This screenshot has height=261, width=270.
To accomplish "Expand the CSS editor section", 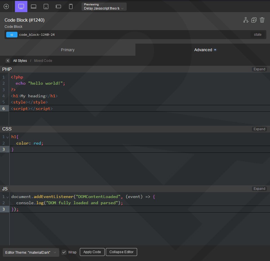I will click(x=259, y=129).
